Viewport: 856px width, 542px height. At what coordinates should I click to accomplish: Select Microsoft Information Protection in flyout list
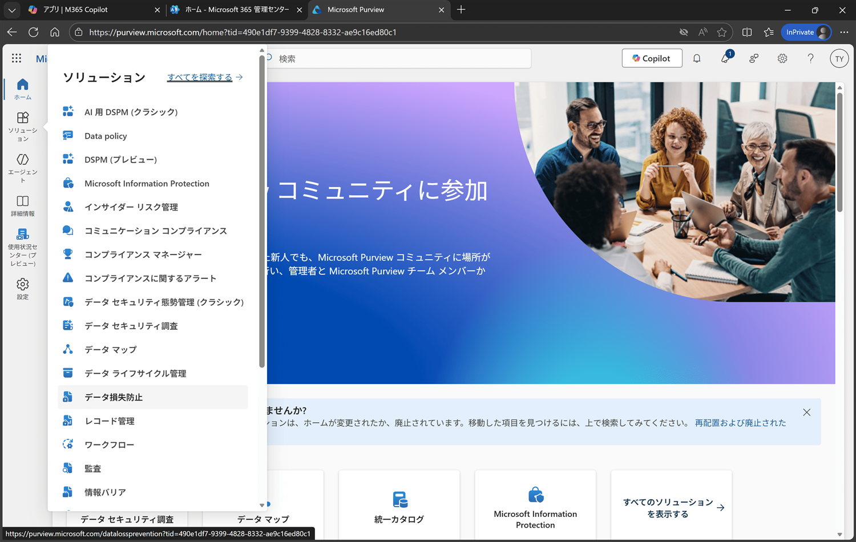tap(153, 183)
